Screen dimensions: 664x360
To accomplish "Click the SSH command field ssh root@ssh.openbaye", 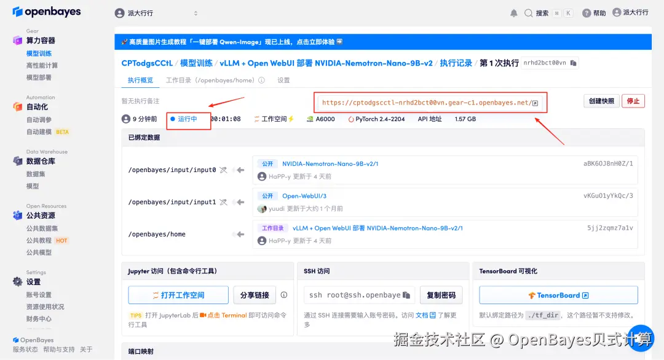I will point(358,295).
